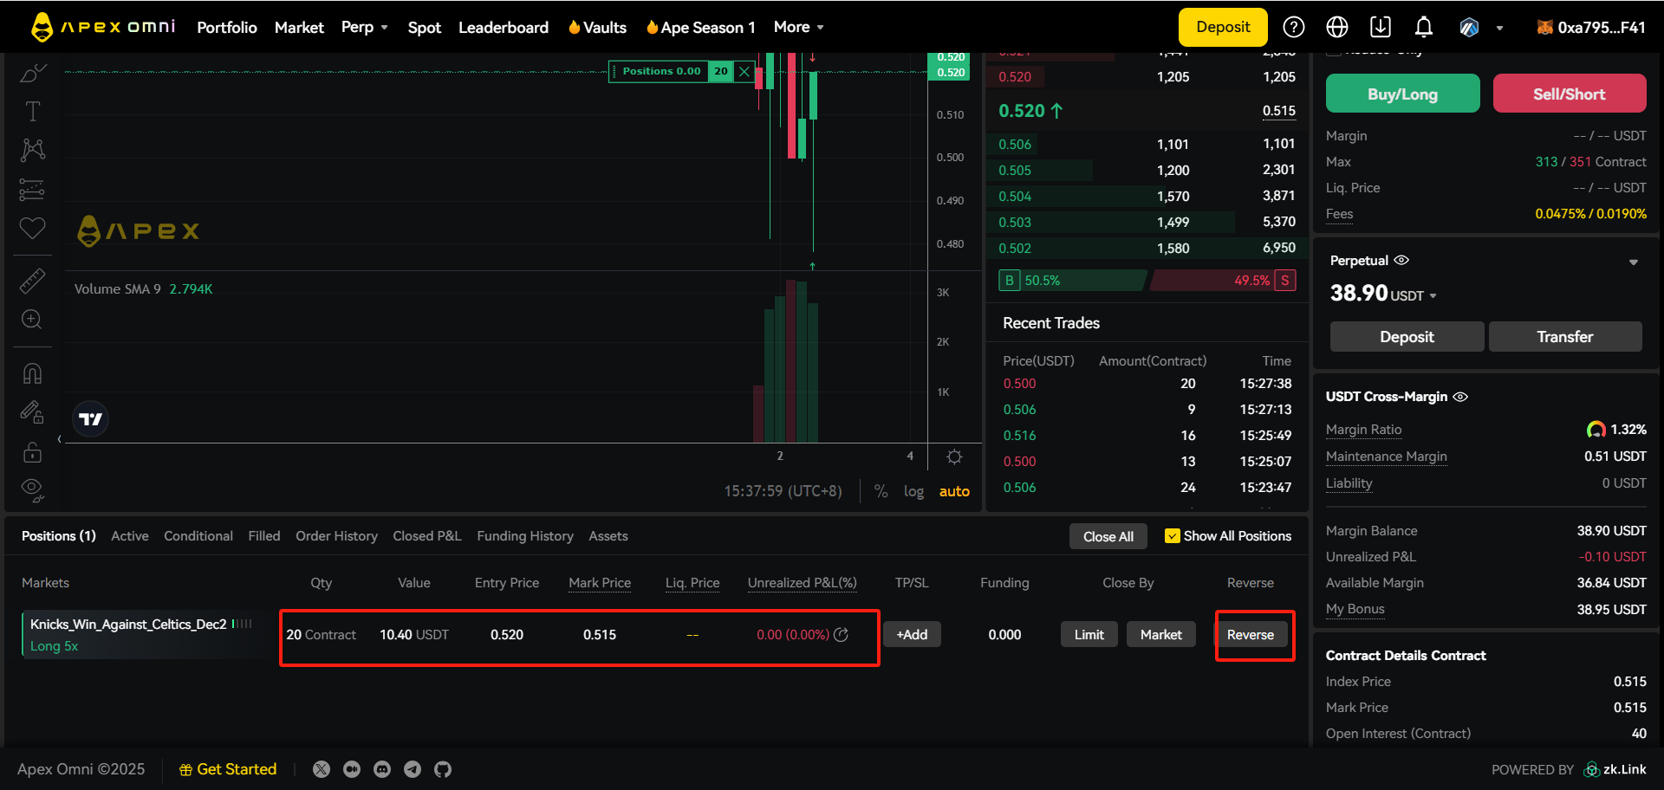Viewport: 1664px width, 790px height.
Task: Switch to the Order History tab
Action: pyautogui.click(x=336, y=536)
